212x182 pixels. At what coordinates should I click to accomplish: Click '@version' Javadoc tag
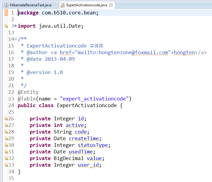39,72
